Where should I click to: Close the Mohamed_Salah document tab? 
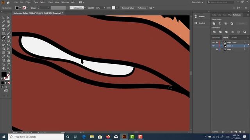[x=63, y=13]
